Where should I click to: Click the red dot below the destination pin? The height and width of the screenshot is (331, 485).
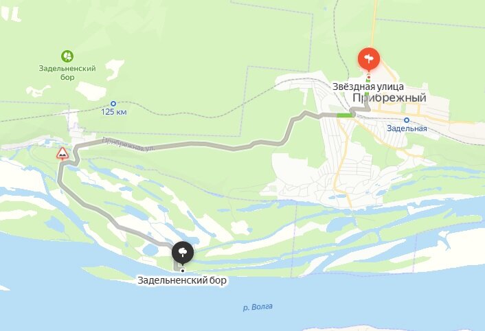point(369,77)
